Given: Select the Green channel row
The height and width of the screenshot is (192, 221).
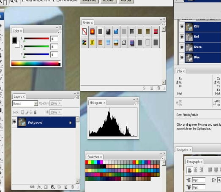Looking at the screenshot, I should [x=203, y=47].
